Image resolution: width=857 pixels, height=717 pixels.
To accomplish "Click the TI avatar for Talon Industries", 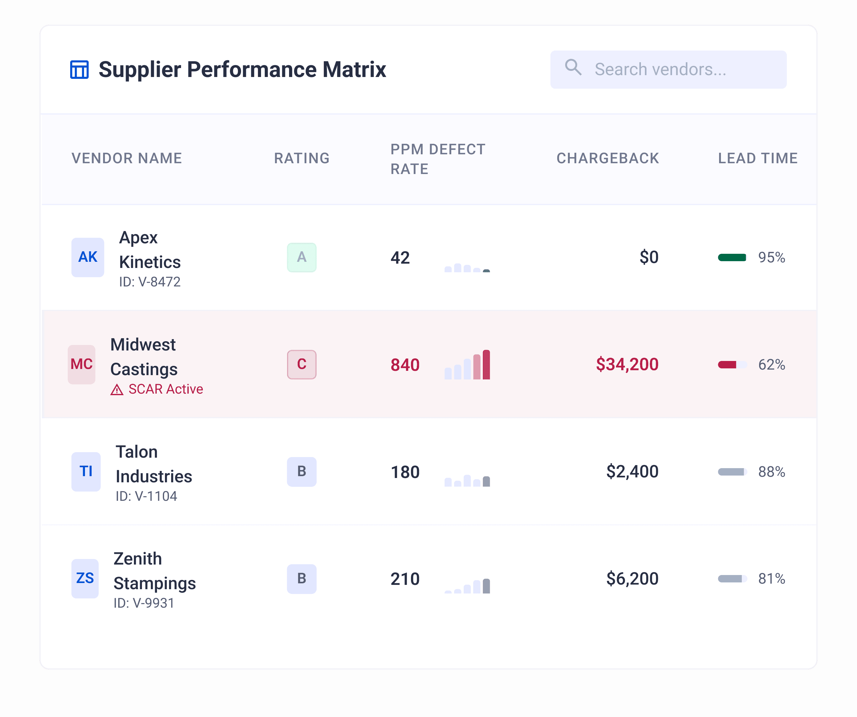I will click(86, 472).
